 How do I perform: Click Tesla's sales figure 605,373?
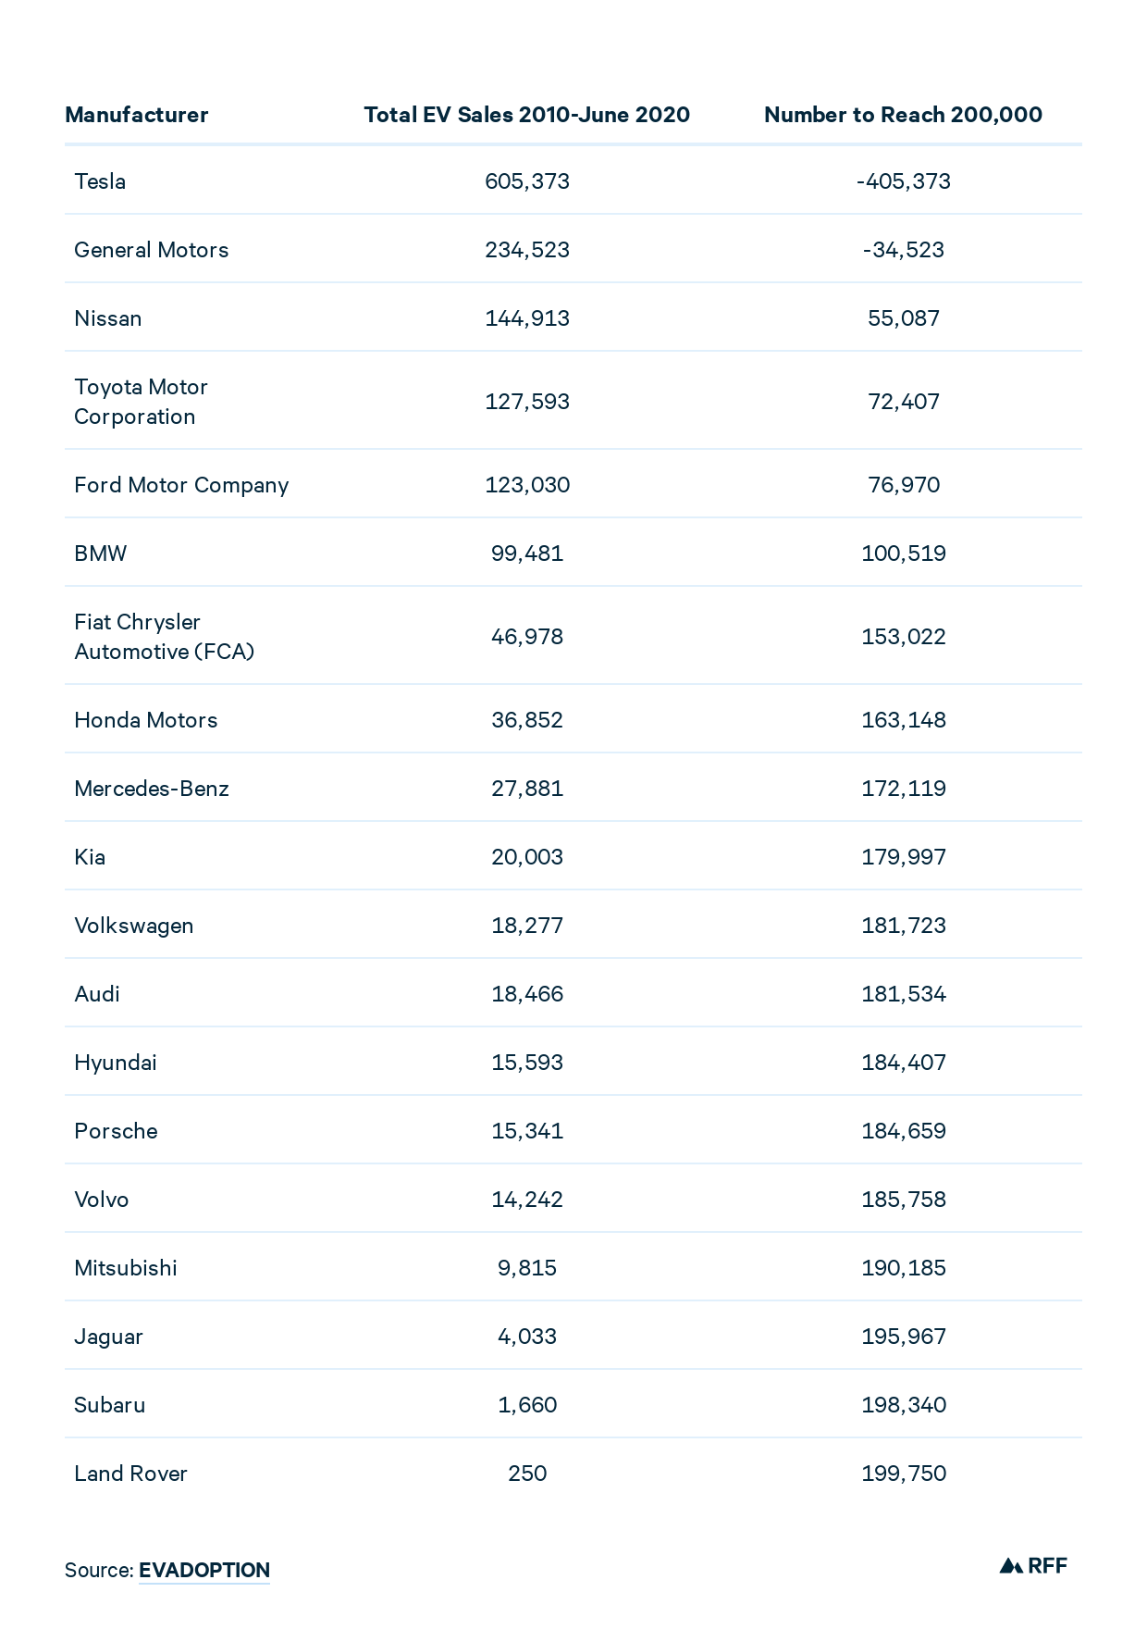[527, 181]
